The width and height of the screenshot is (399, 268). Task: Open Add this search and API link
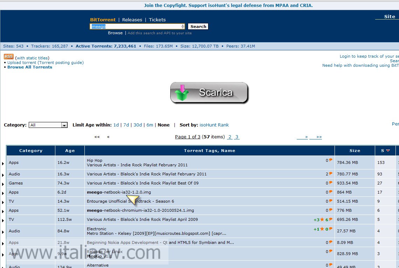tap(159, 33)
